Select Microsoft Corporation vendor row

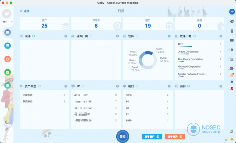(200, 67)
